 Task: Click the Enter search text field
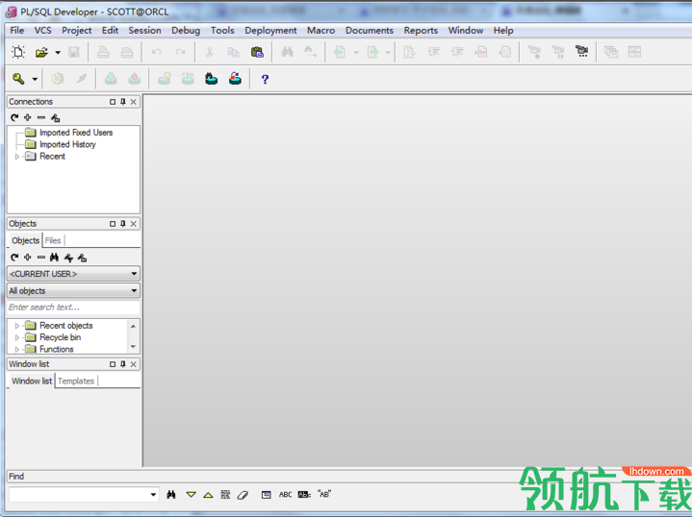[73, 308]
